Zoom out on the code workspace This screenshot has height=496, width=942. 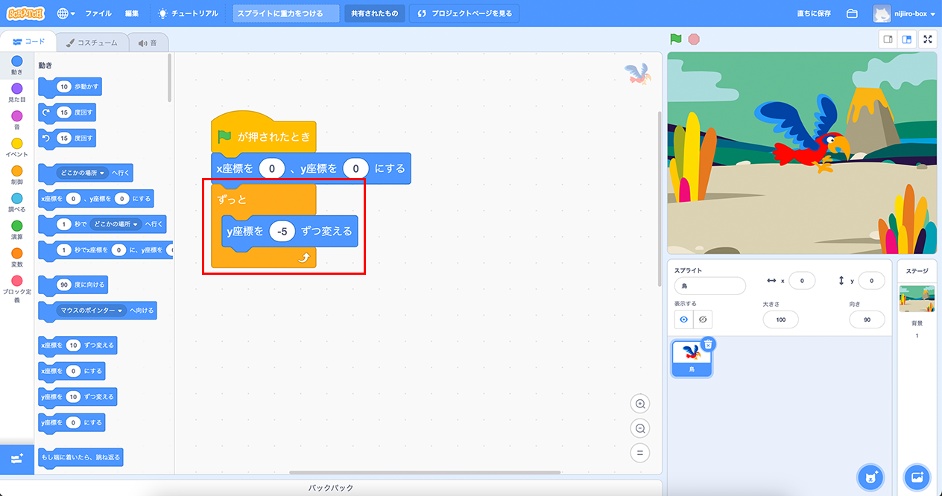pos(639,428)
